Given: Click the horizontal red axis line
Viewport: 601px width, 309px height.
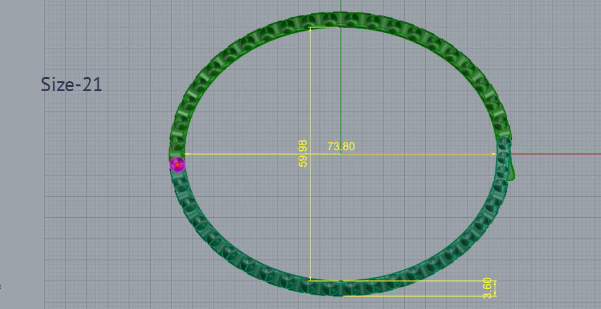Looking at the screenshot, I should 556,154.
